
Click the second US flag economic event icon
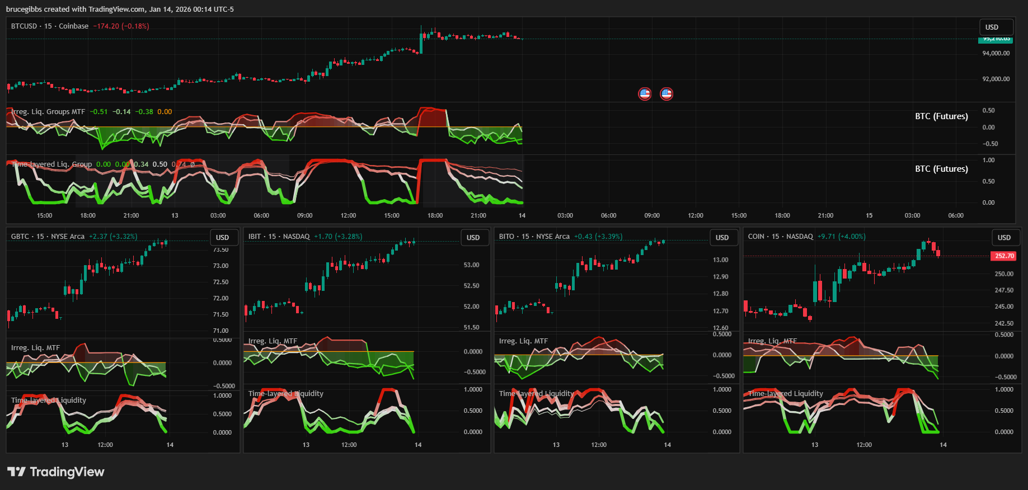[666, 94]
